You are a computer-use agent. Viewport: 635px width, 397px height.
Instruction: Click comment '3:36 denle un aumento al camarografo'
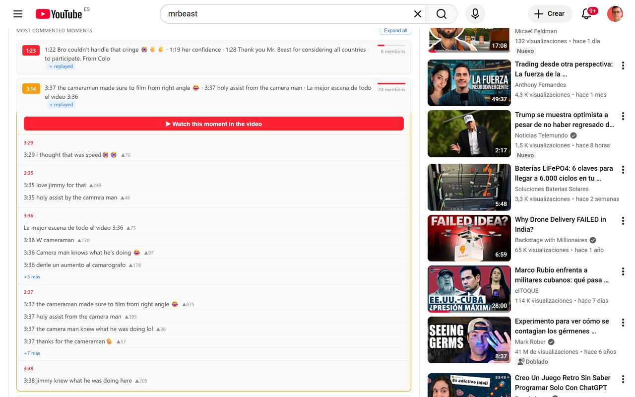click(x=75, y=265)
